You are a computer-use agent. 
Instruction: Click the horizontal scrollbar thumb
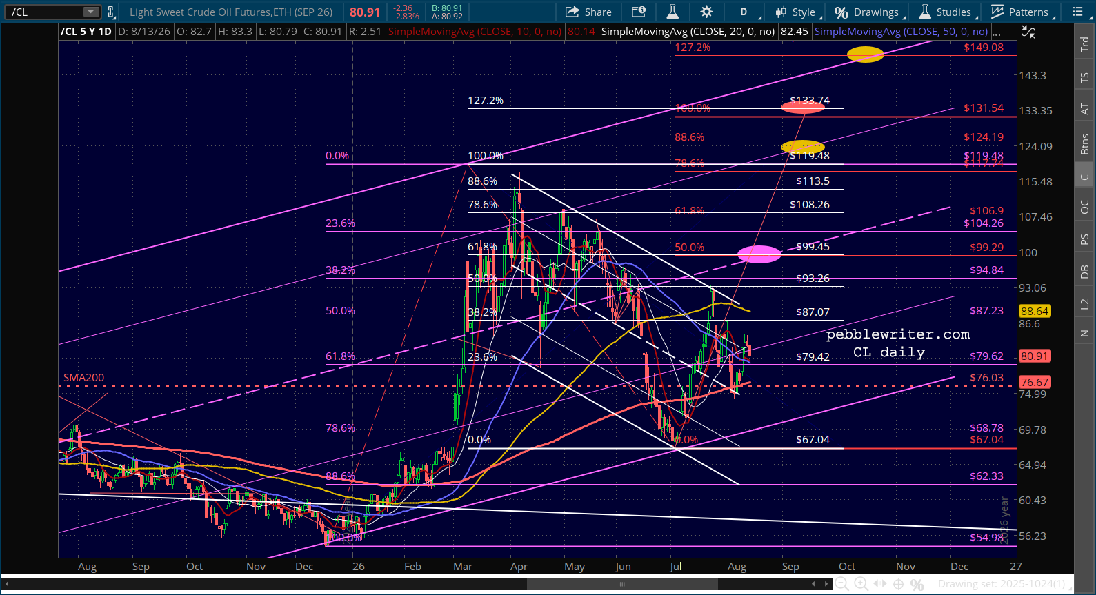tap(622, 584)
